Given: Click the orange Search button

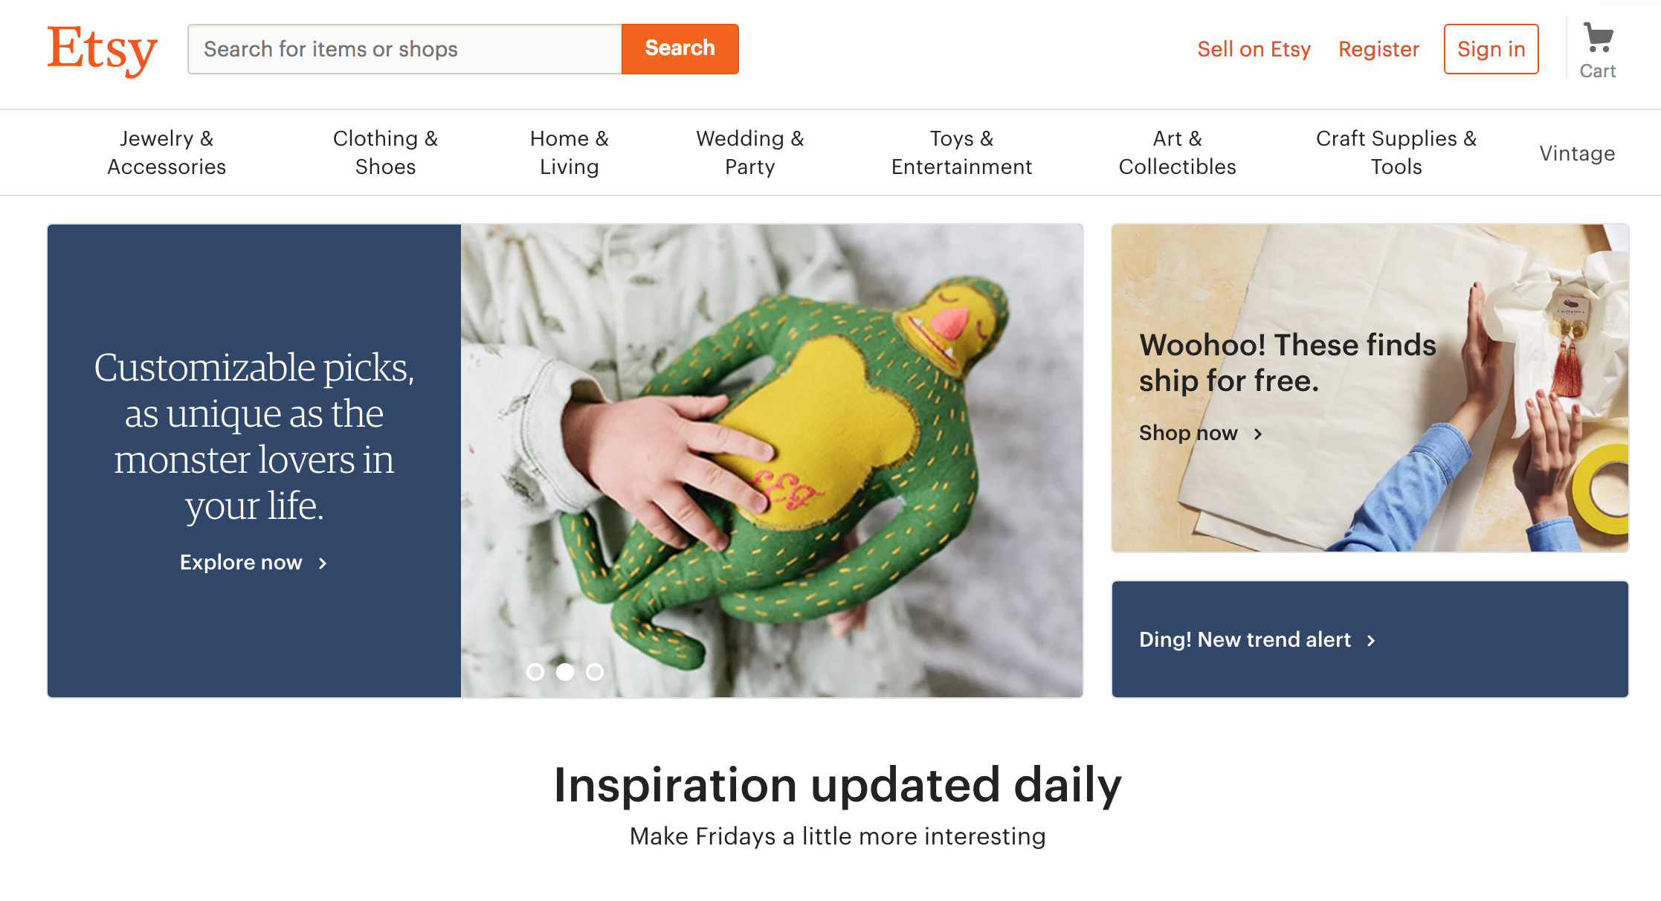Looking at the screenshot, I should tap(680, 49).
